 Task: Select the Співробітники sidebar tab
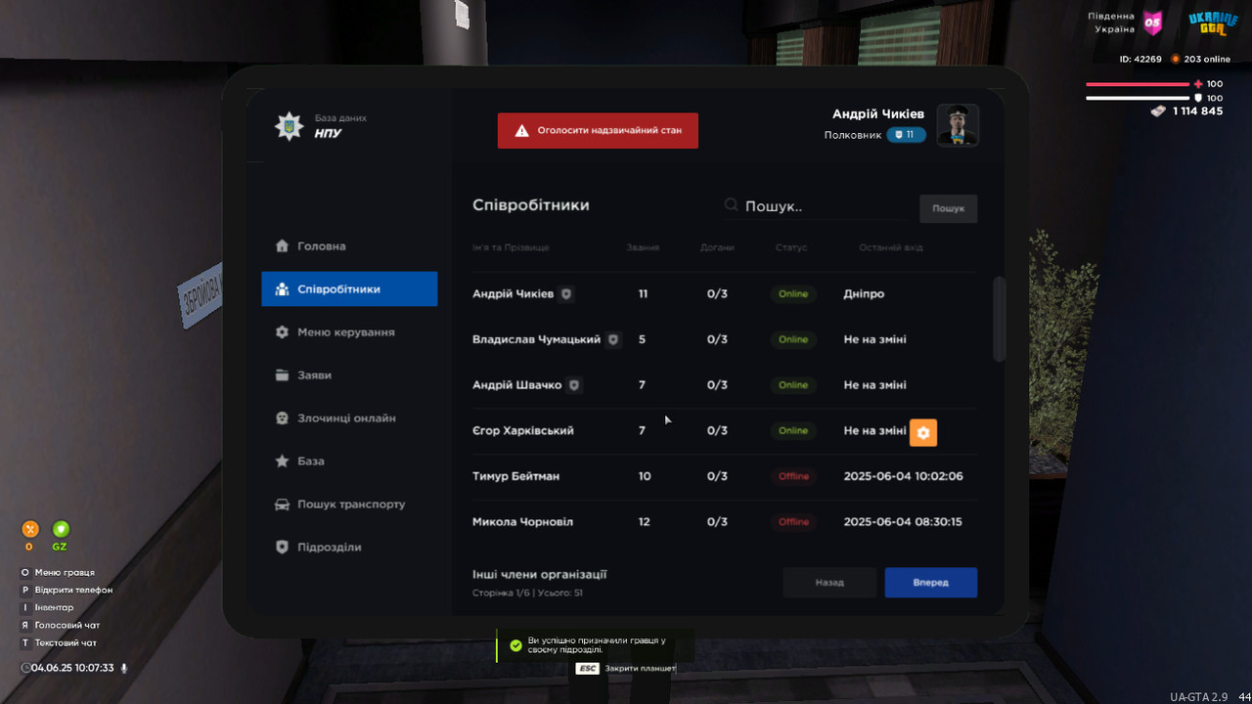[x=349, y=289]
